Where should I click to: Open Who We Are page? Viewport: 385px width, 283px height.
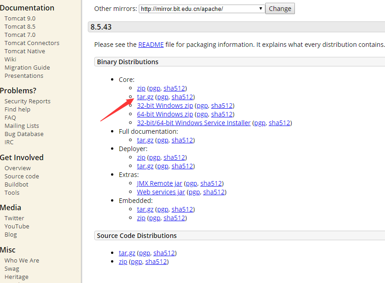[22, 260]
